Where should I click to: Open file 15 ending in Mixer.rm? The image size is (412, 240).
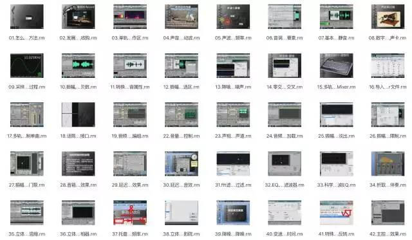pyautogui.click(x=336, y=87)
